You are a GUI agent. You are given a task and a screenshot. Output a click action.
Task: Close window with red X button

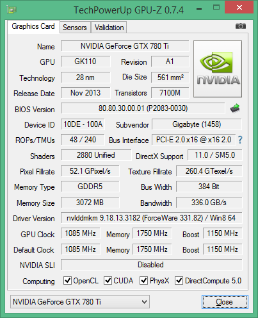[239, 8]
